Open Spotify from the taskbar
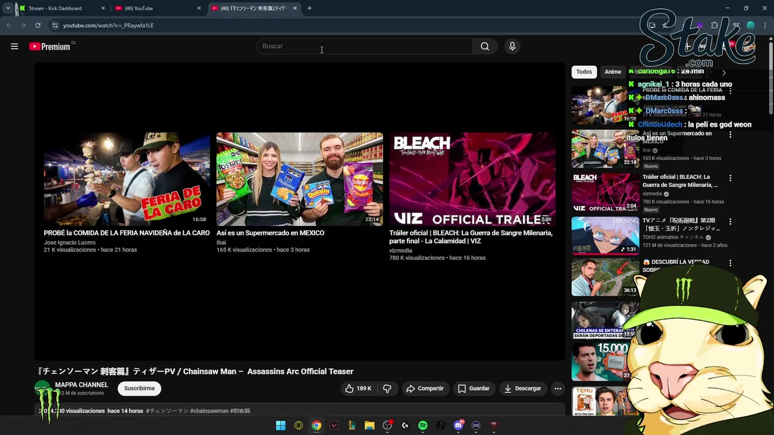The image size is (774, 435). [x=423, y=425]
